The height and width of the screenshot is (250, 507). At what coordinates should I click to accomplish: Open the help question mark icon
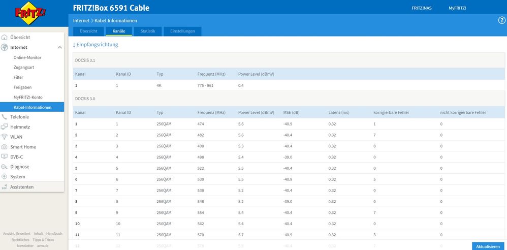[501, 20]
